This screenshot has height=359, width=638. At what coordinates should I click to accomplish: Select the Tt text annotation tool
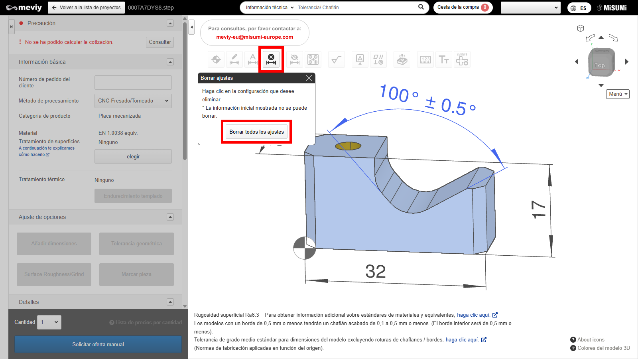(x=444, y=60)
